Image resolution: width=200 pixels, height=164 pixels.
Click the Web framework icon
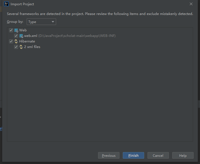click(x=16, y=30)
